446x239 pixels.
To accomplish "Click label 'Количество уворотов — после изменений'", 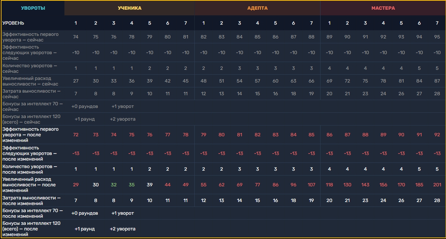I will (30, 169).
